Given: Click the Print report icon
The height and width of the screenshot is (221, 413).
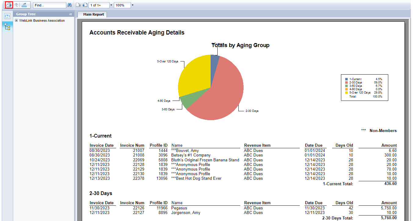Looking at the screenshot, I should (9, 5).
